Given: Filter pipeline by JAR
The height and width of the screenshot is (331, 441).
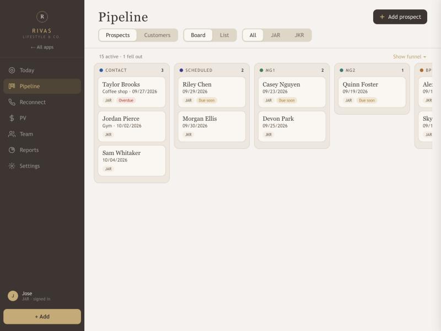Looking at the screenshot, I should click(x=275, y=35).
